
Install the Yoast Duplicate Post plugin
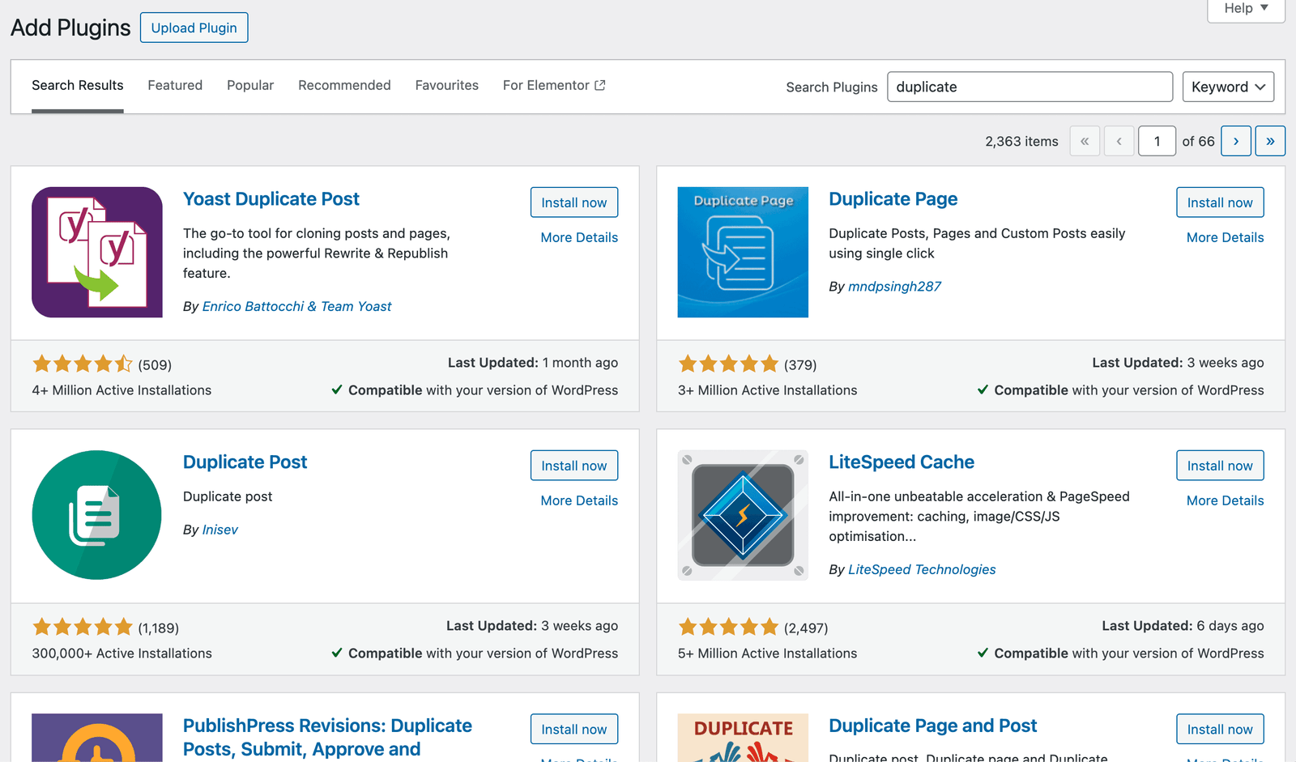coord(573,202)
